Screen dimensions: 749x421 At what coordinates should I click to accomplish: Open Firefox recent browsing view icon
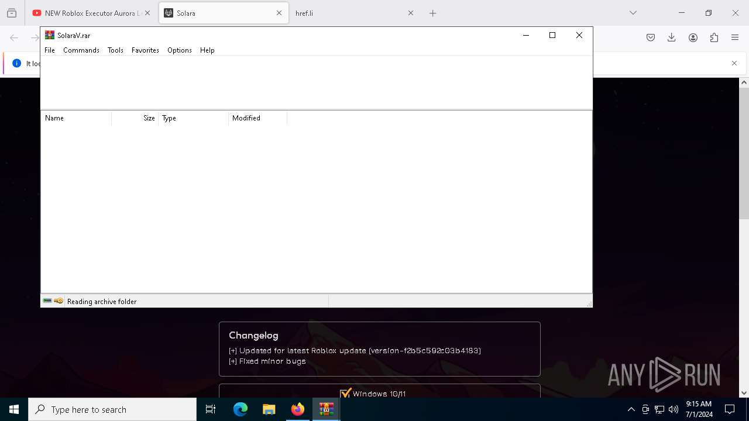(12, 13)
